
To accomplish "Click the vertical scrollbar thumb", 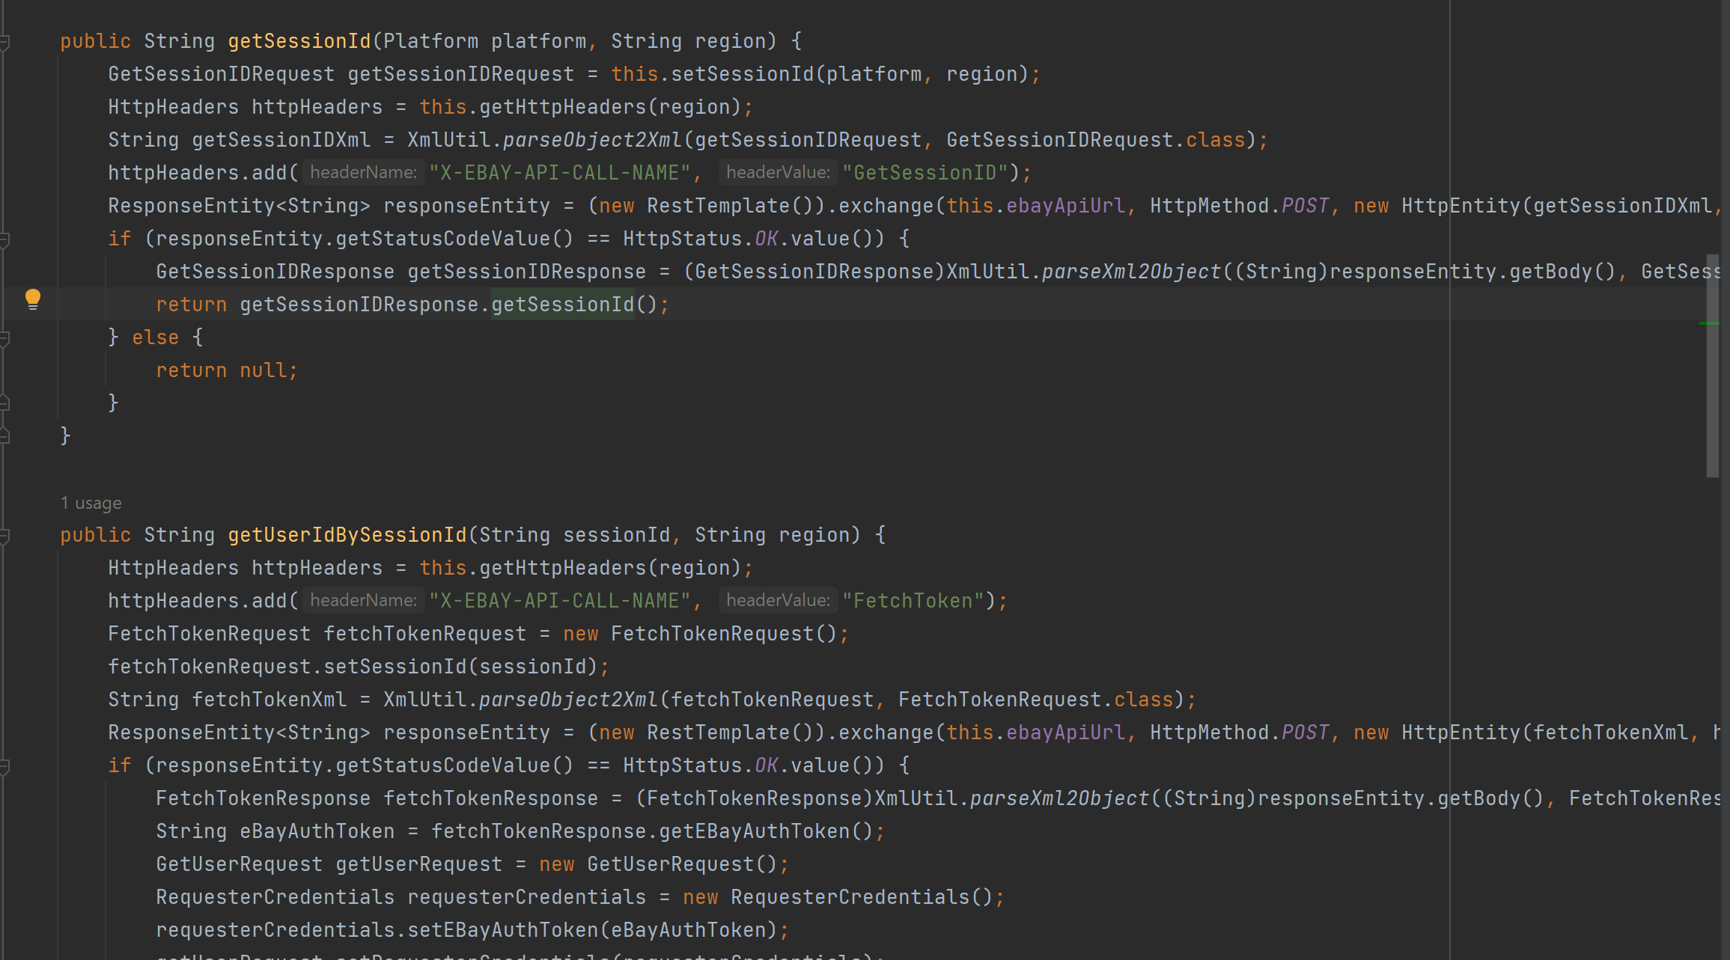I will click(1712, 365).
